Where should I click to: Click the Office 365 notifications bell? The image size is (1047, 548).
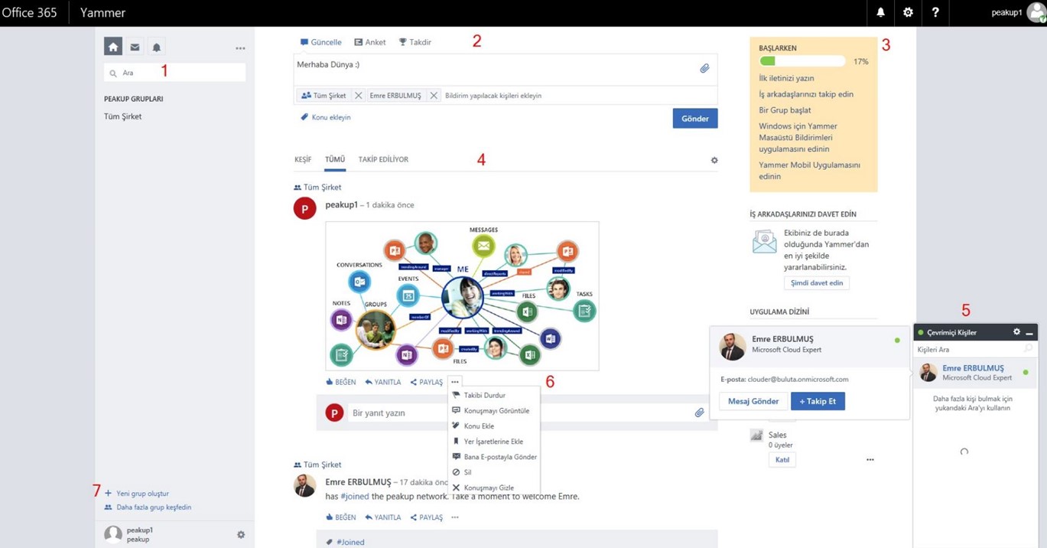pyautogui.click(x=880, y=13)
